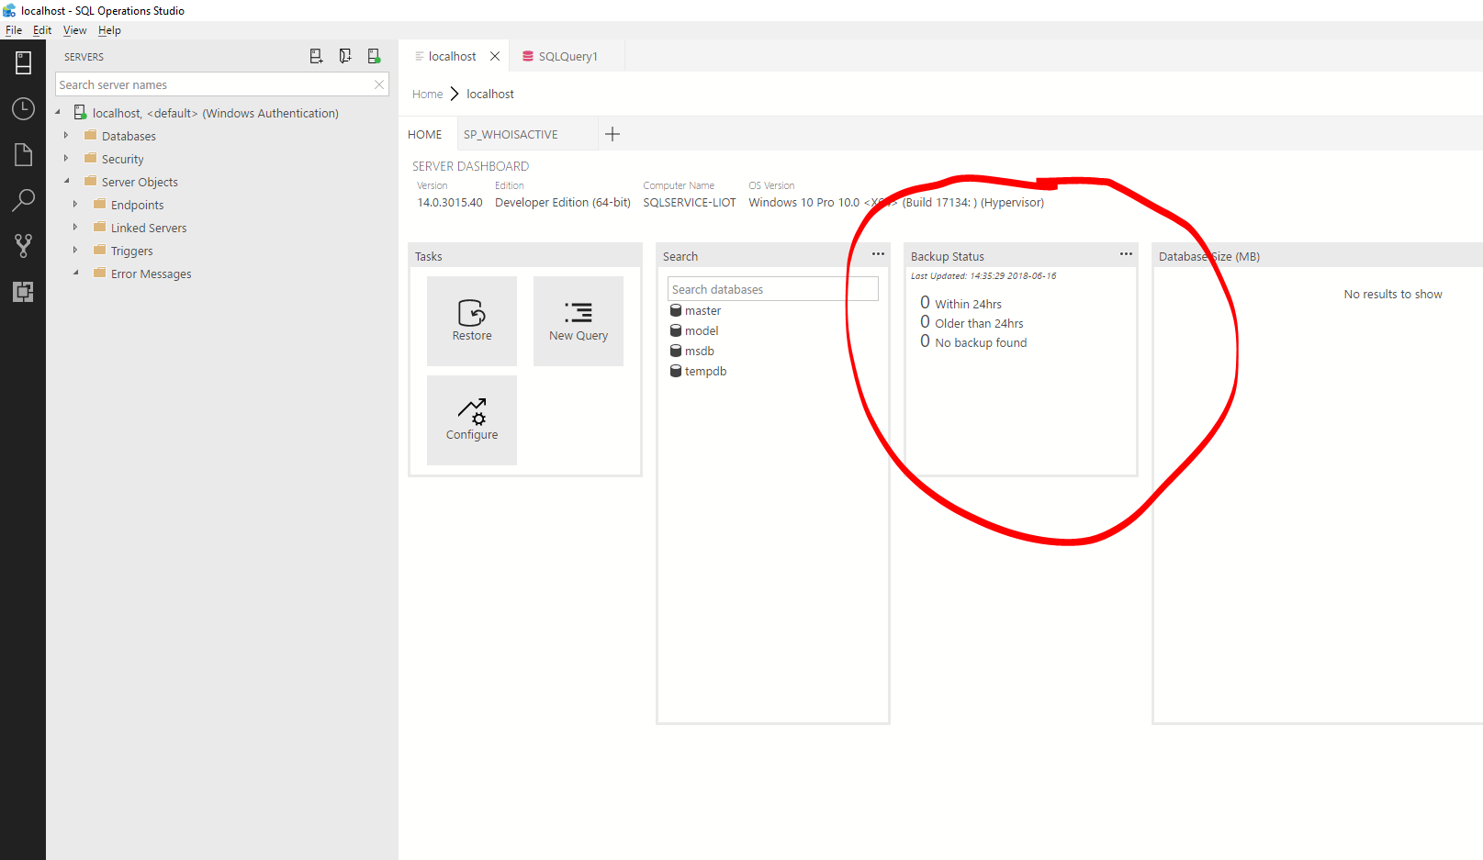1483x860 pixels.
Task: Switch to the HOME dashboard tab
Action: pos(425,134)
